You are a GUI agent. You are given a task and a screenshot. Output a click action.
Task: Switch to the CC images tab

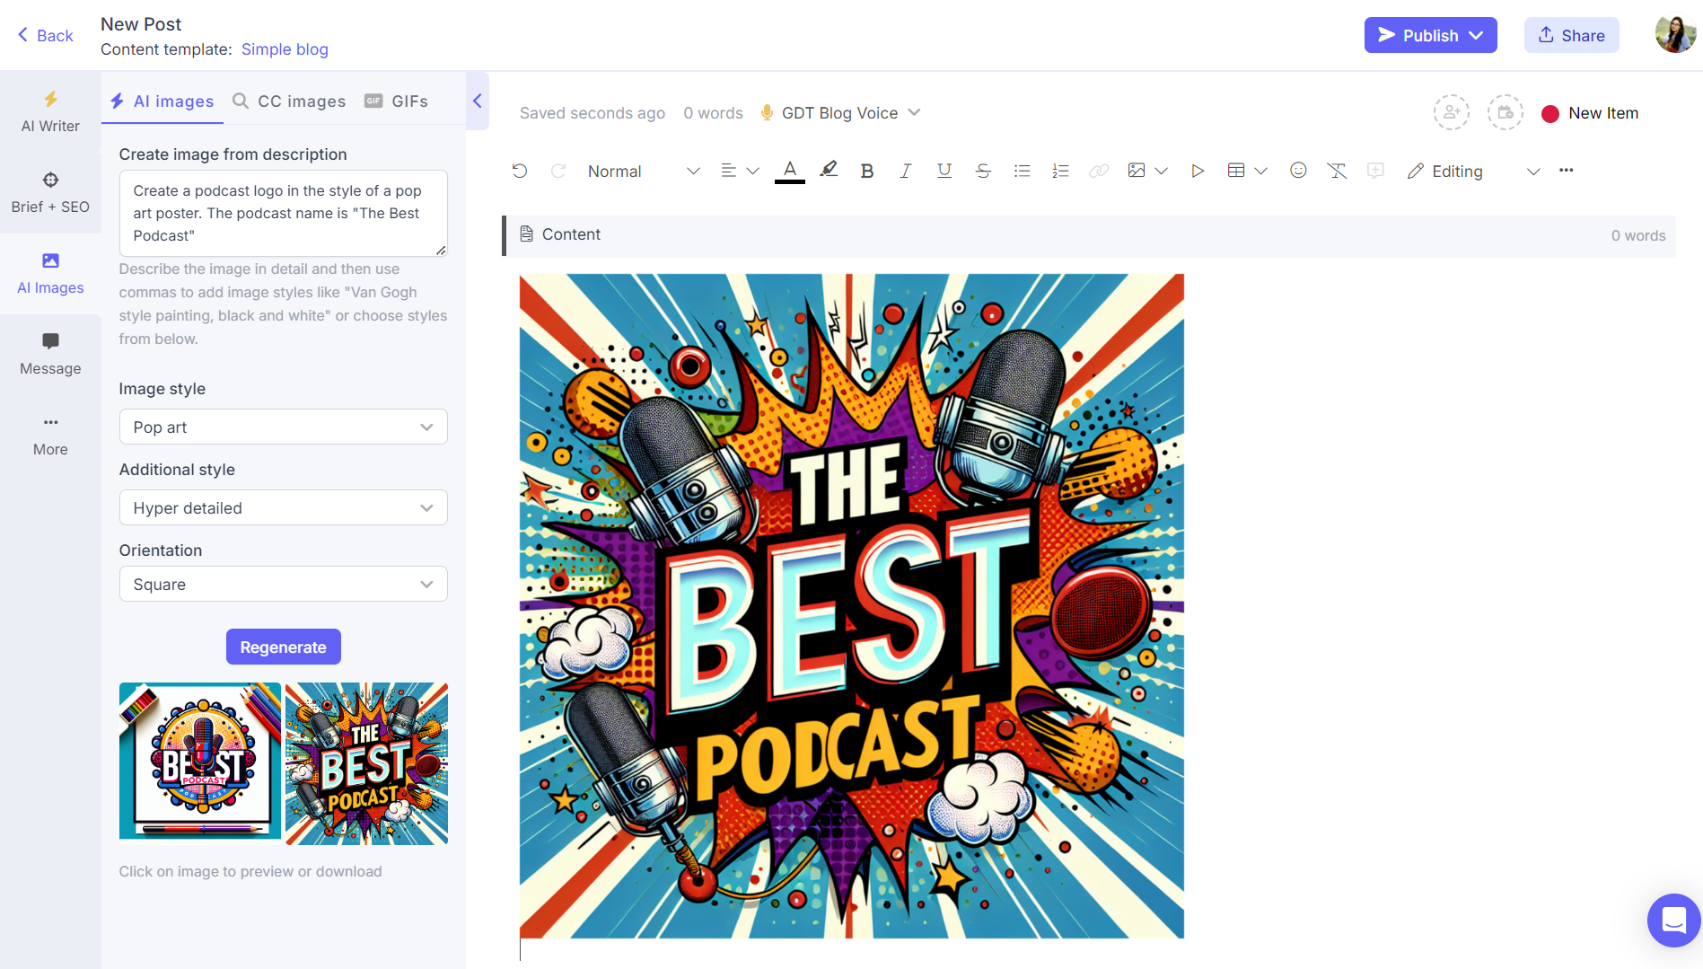289,101
